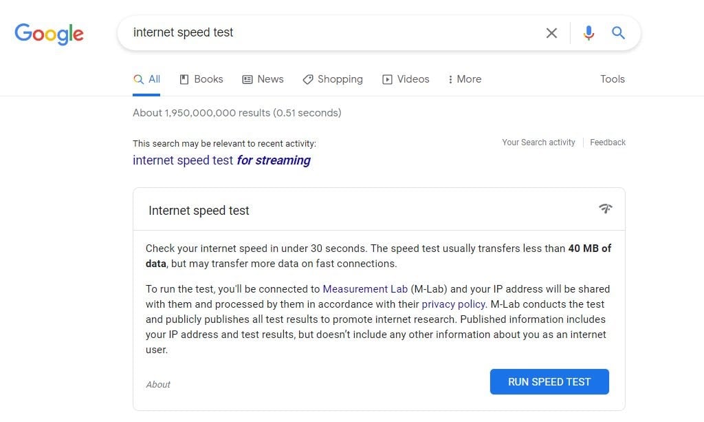Open the News search tab
Screen dimensions: 704x422
(x=263, y=79)
